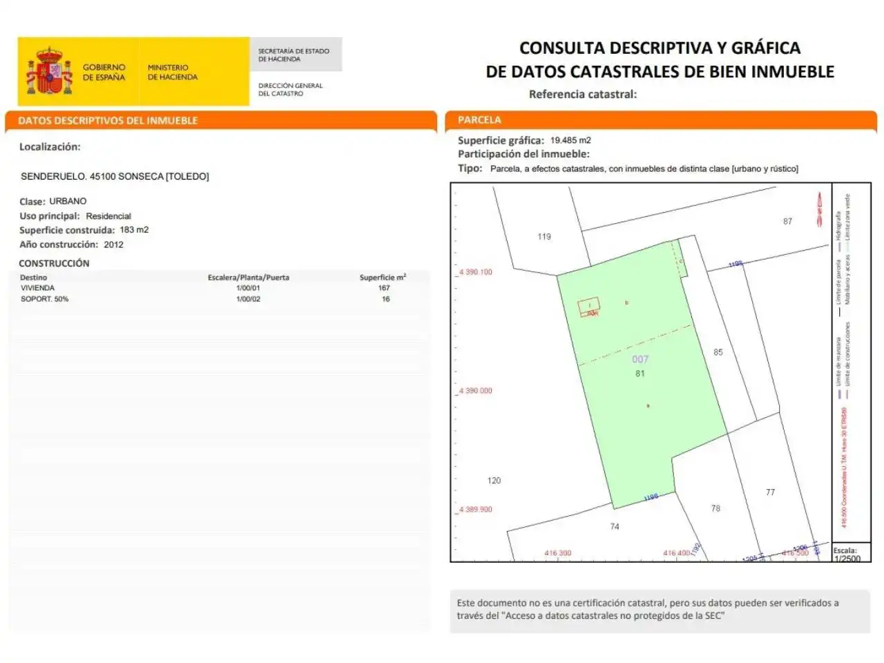Click the surface value '16'
884x663 pixels.
[x=385, y=299]
